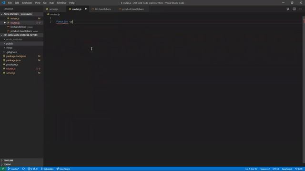Open the editor More Actions ellipsis
Screen dimensions: 305x171
coord(300,9)
